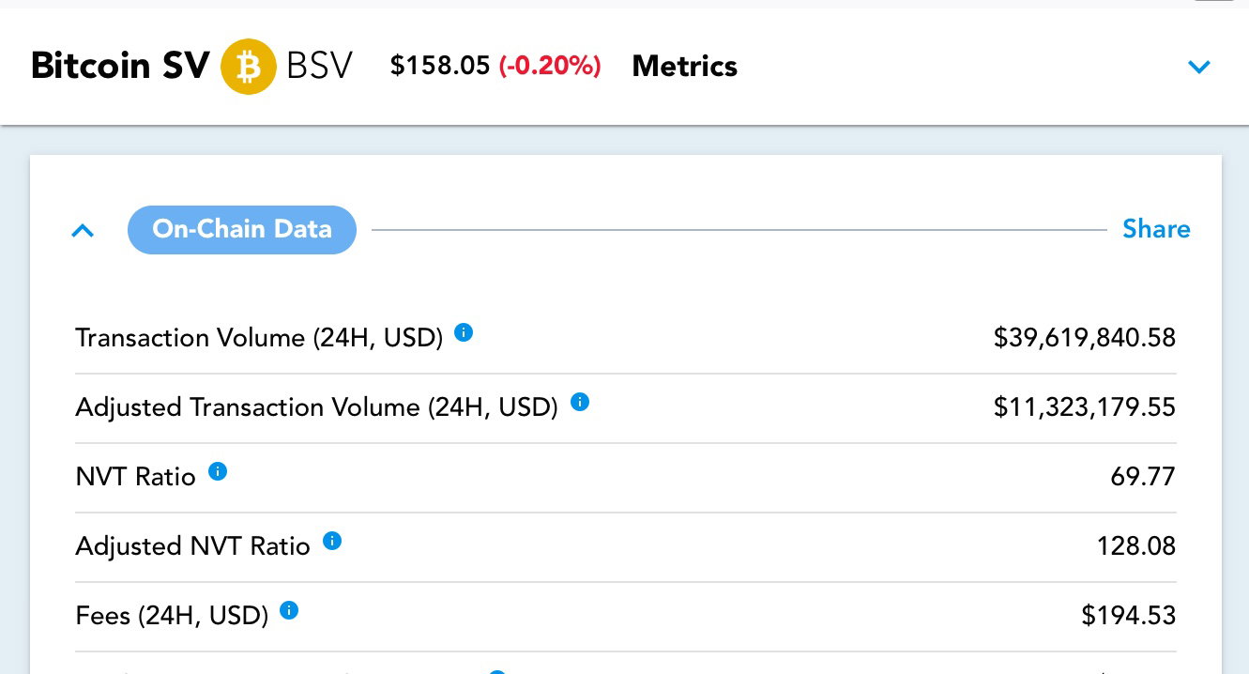Collapse the On-Chain Data section chevron
Screen dimensions: 1249x674
[x=83, y=230]
